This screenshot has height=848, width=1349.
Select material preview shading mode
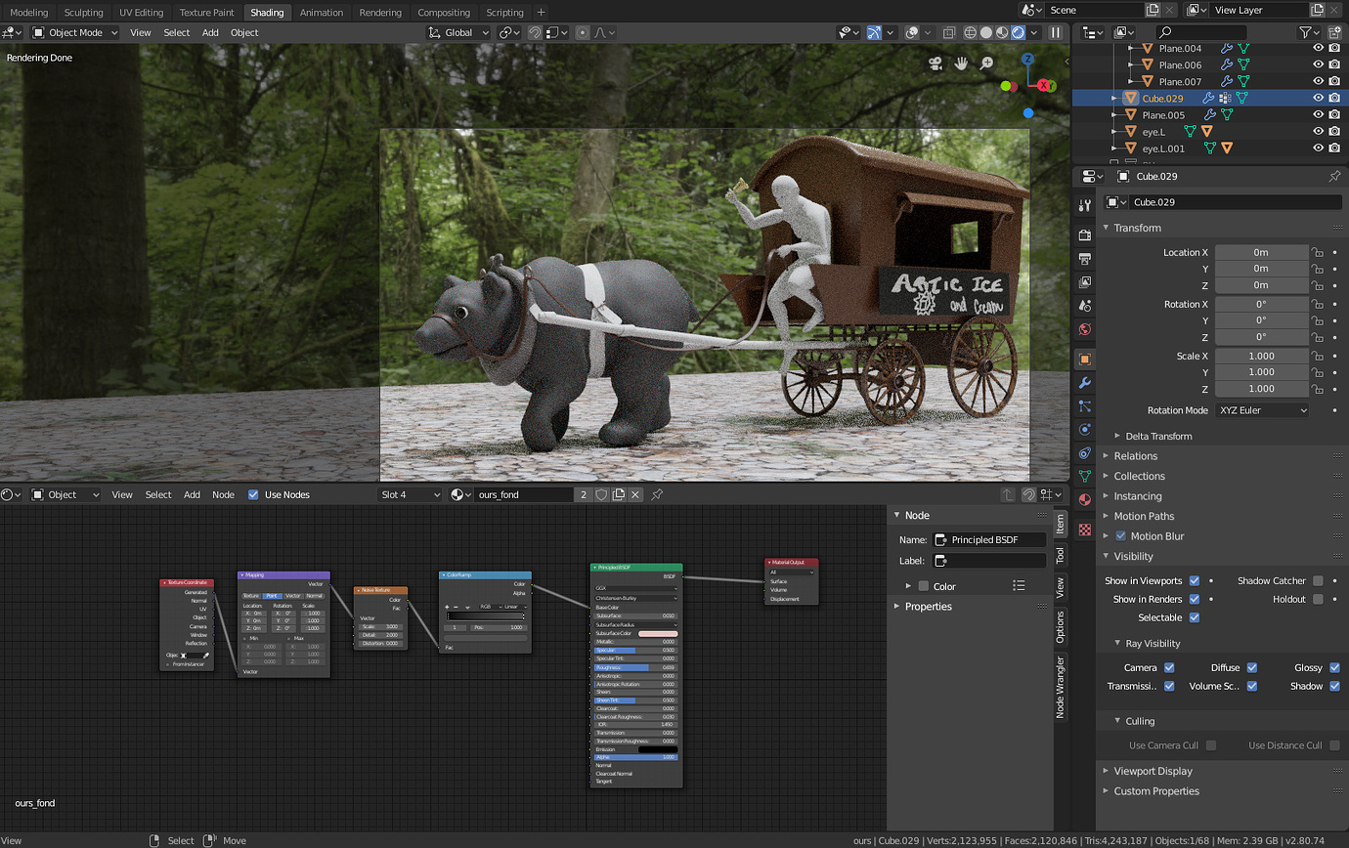[1002, 32]
